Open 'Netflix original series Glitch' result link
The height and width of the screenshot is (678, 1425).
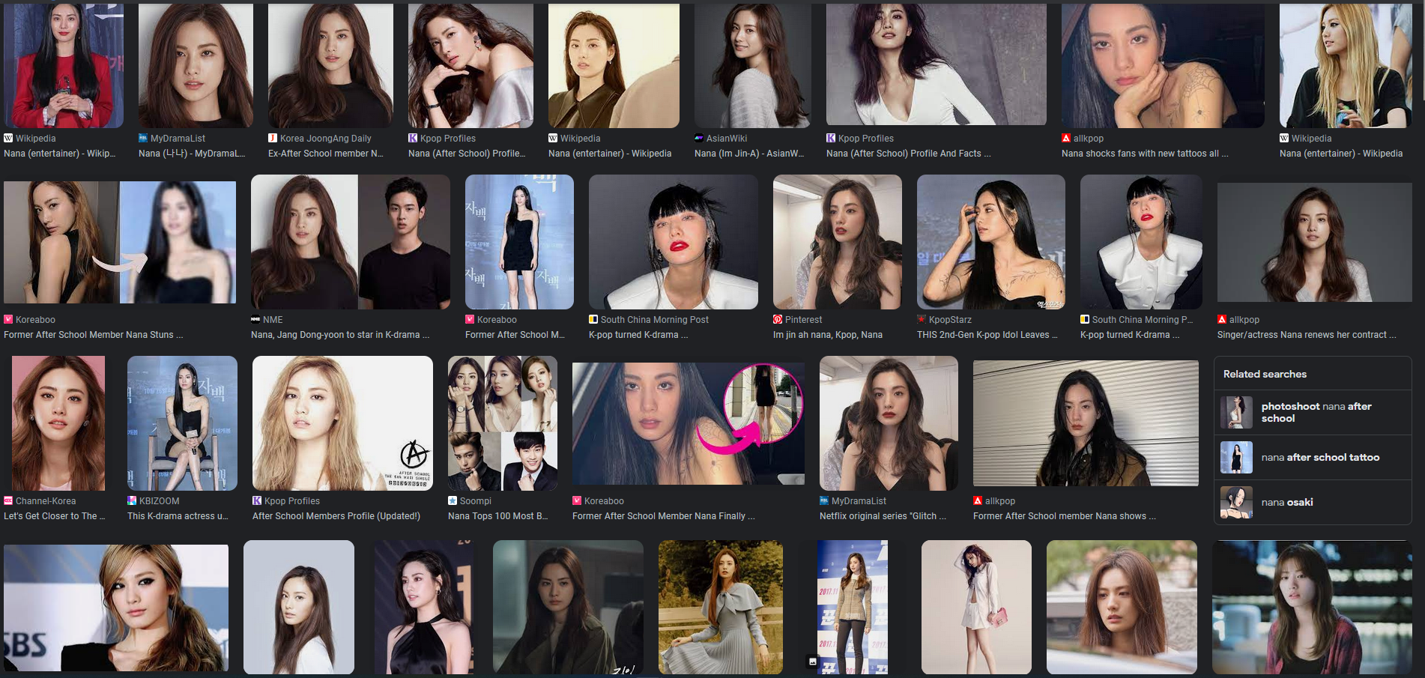(882, 516)
